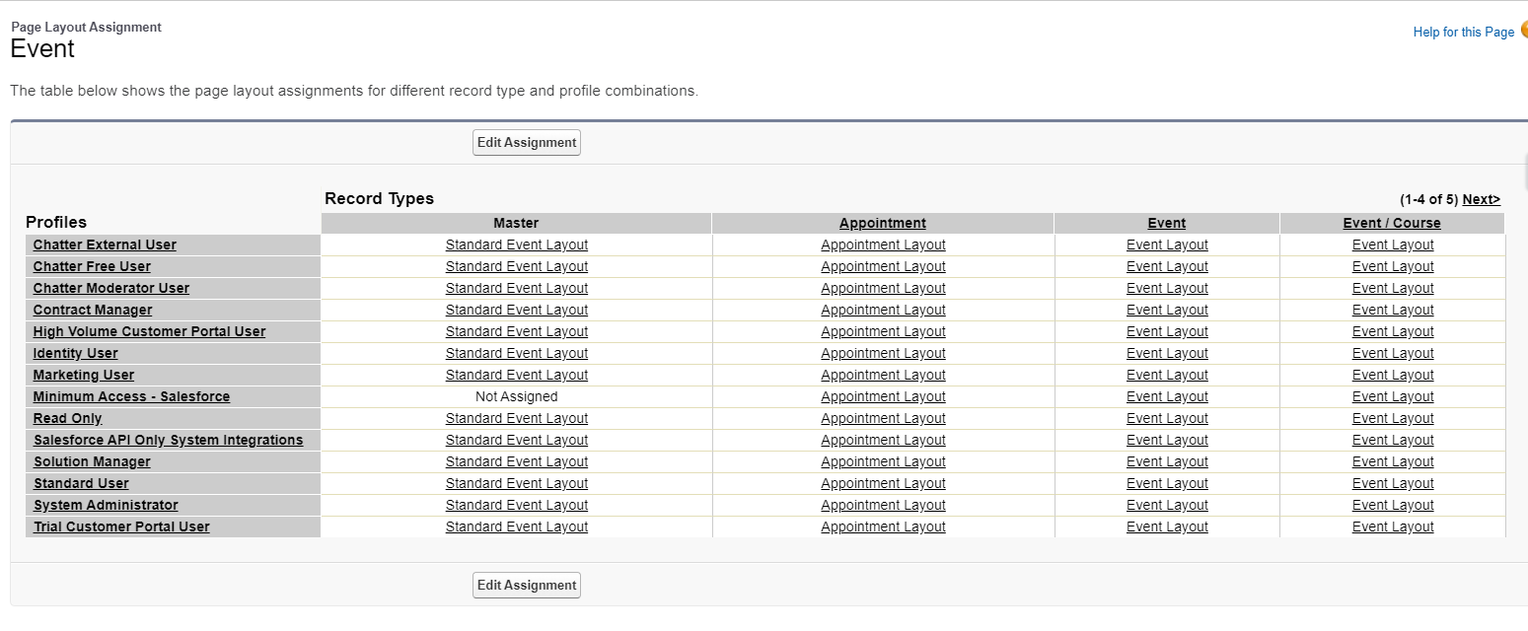Open the Chatter External User profile
The width and height of the screenshot is (1528, 631).
pos(105,245)
